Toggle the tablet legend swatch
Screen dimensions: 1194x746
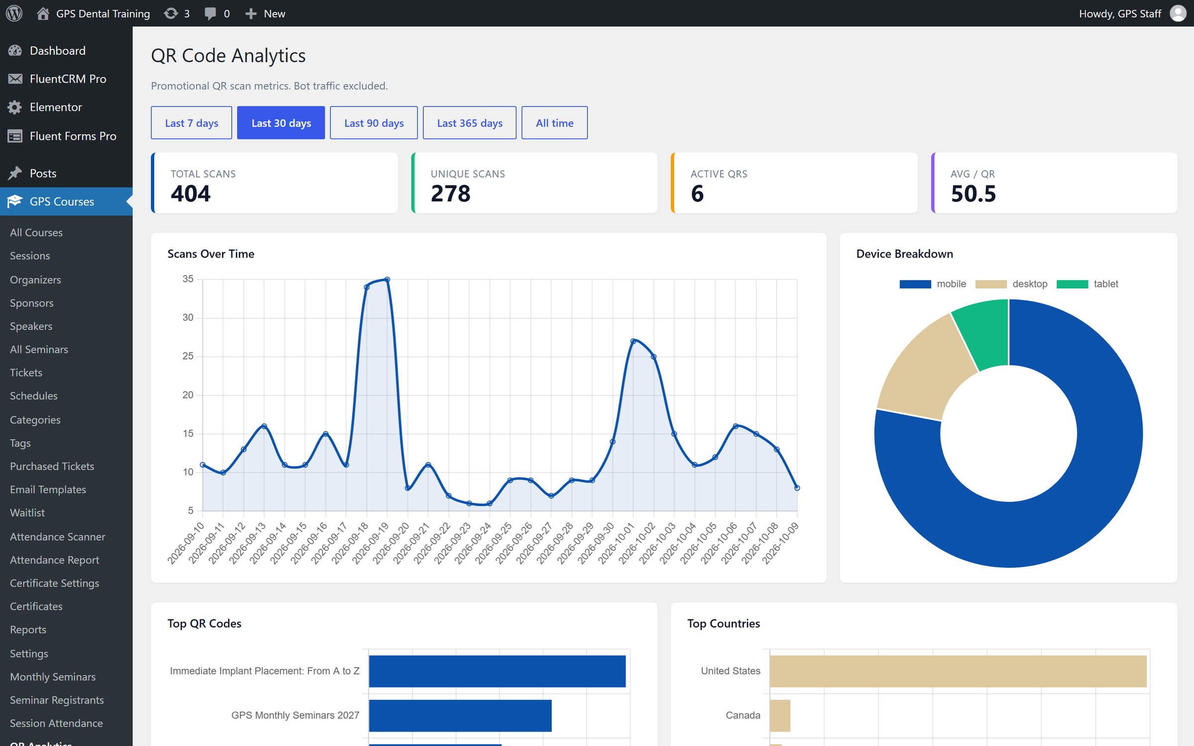(1072, 284)
